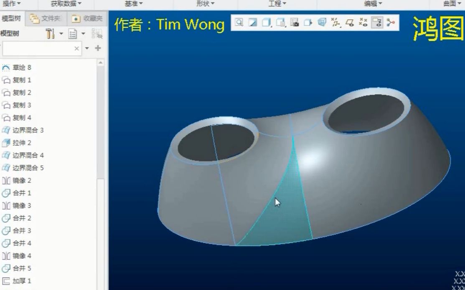Toggle datum plane display visibility
This screenshot has height=290, width=465.
click(349, 23)
